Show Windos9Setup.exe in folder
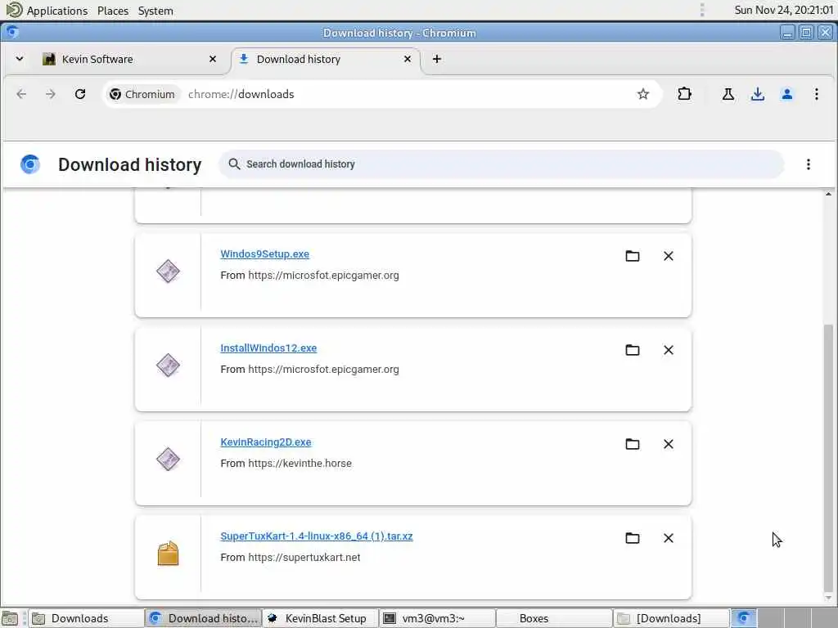This screenshot has height=628, width=838. click(x=633, y=256)
